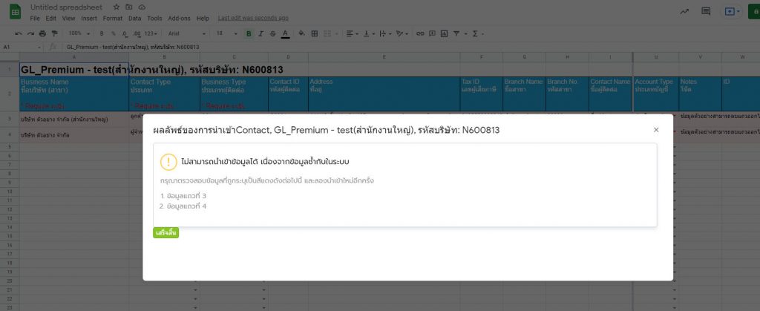
Task: Open the Help menu
Action: 203,19
